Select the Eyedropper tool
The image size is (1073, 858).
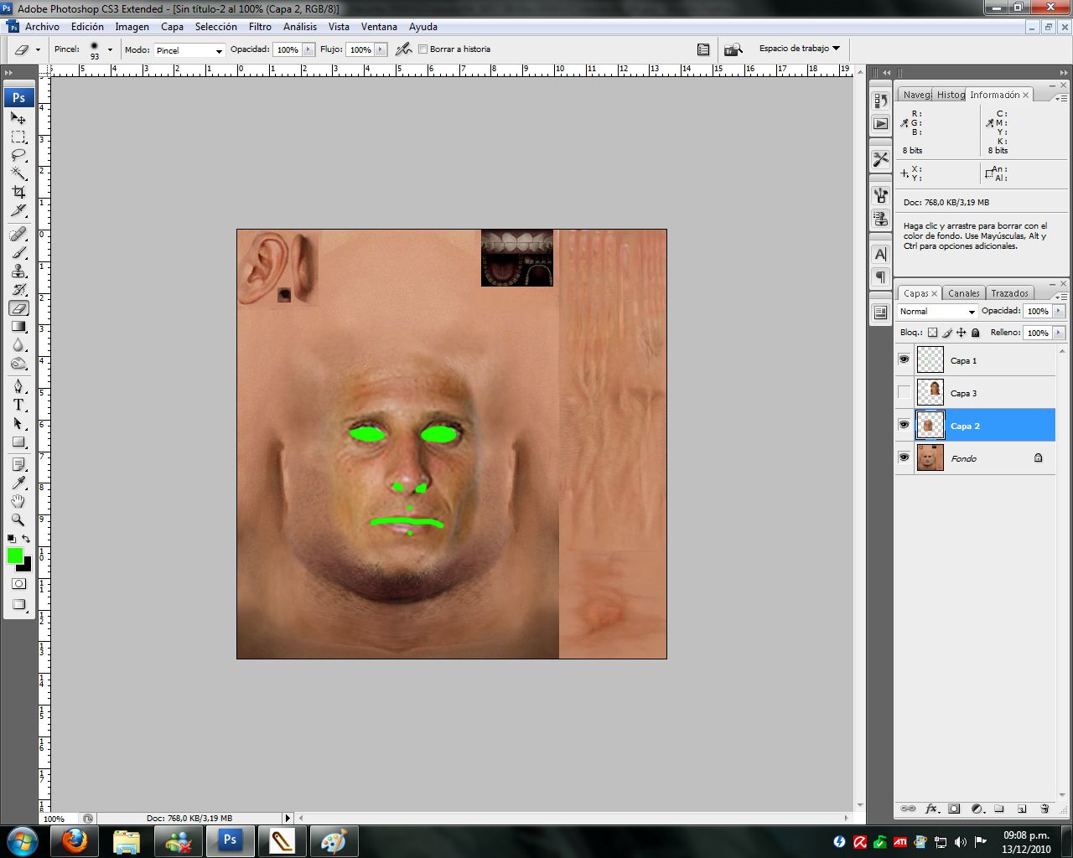click(x=18, y=483)
